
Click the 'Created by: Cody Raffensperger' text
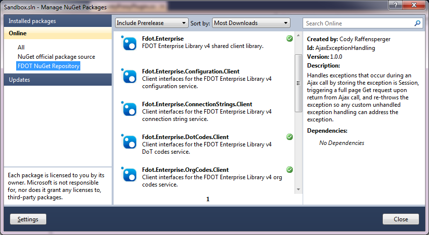349,39
